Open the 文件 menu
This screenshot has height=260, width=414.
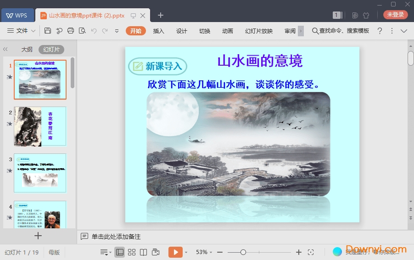[x=22, y=31]
